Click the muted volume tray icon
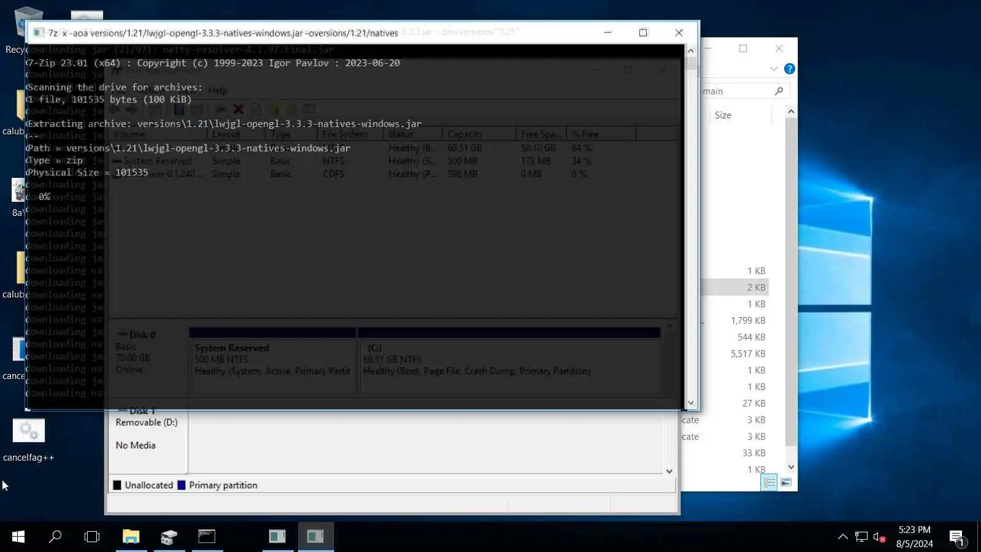The image size is (981, 552). 879,537
